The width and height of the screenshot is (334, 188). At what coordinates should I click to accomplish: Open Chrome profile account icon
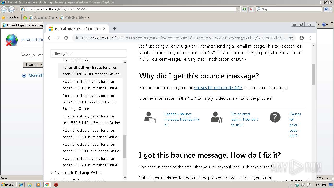(302, 38)
